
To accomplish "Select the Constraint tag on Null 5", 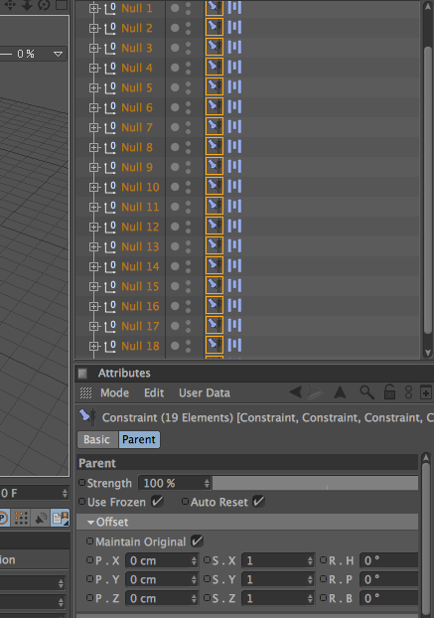I will click(215, 87).
